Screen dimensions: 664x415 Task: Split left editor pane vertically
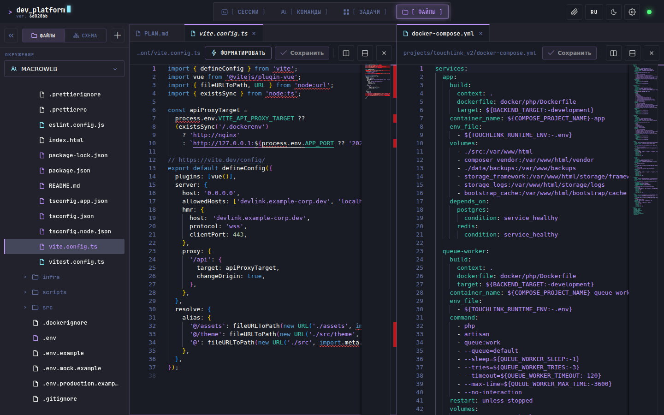coord(346,53)
